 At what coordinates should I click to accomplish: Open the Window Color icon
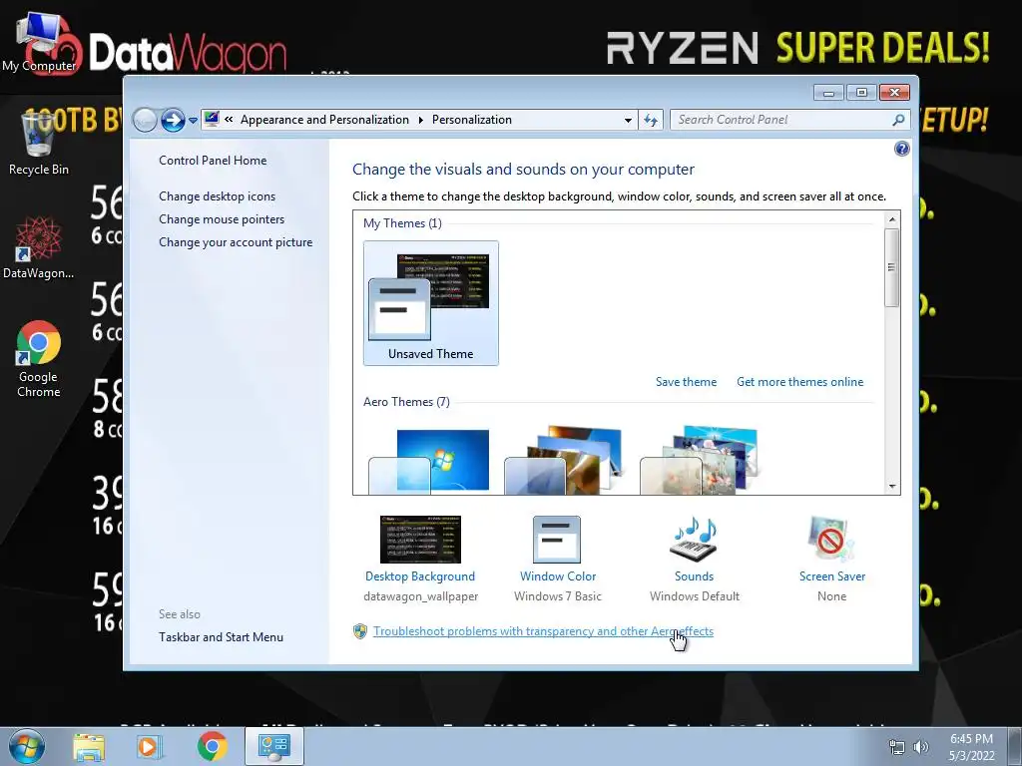(x=557, y=540)
